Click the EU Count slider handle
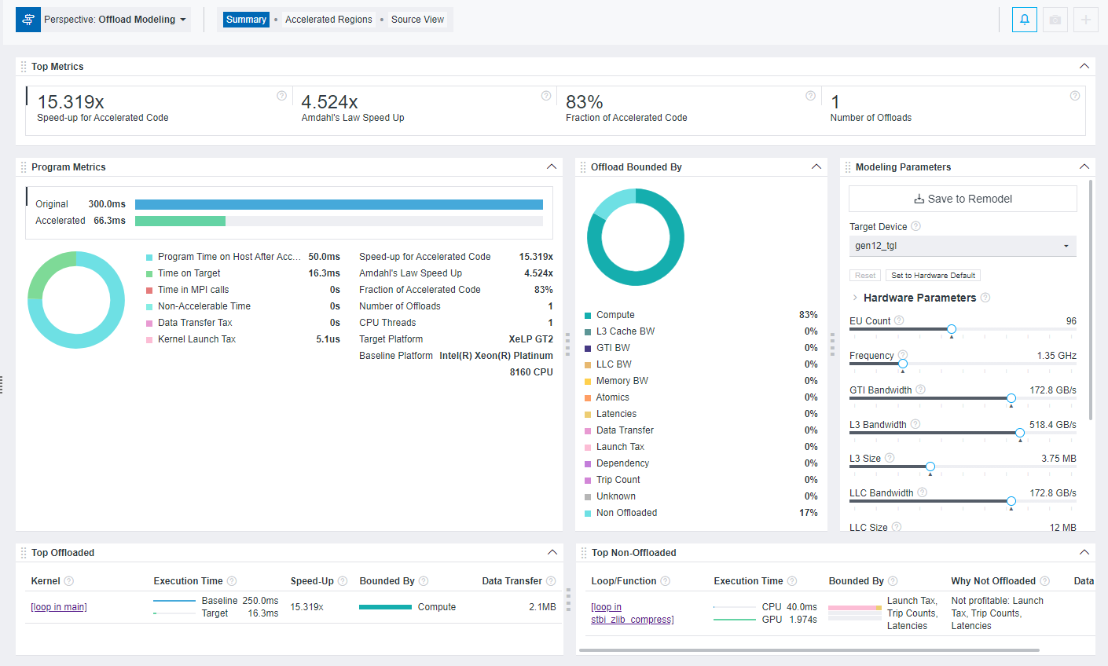 (x=952, y=329)
